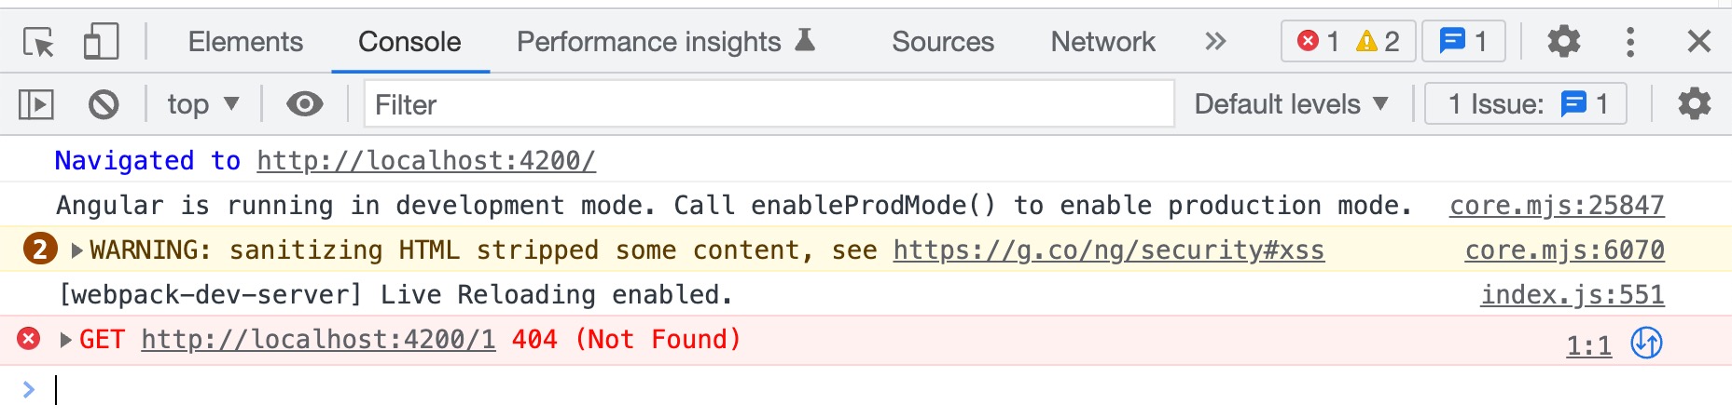Open the top JavaScript context dropdown
This screenshot has height=418, width=1732.
pos(202,104)
